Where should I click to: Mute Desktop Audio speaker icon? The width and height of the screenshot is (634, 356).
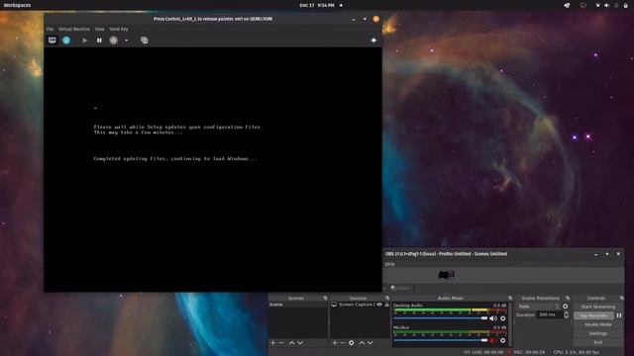pyautogui.click(x=493, y=318)
